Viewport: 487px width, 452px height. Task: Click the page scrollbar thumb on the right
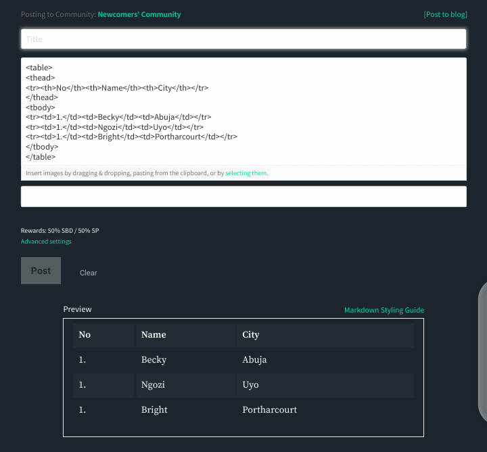click(x=482, y=351)
